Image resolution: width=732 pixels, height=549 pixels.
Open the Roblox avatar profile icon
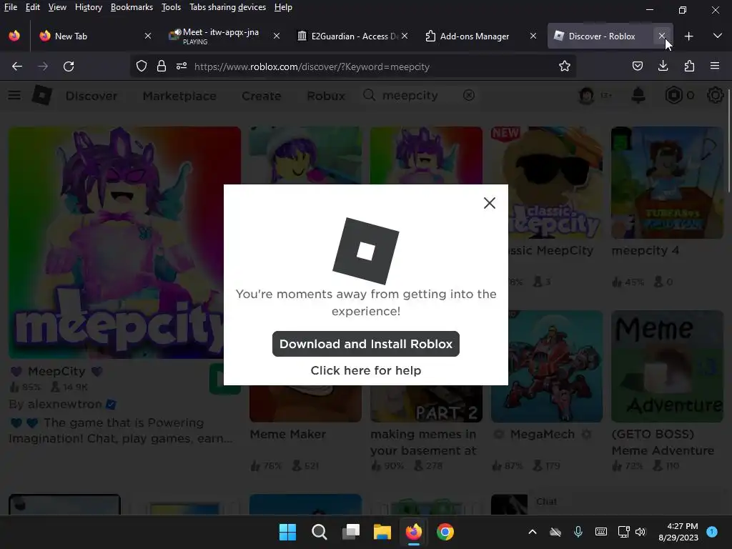point(586,96)
